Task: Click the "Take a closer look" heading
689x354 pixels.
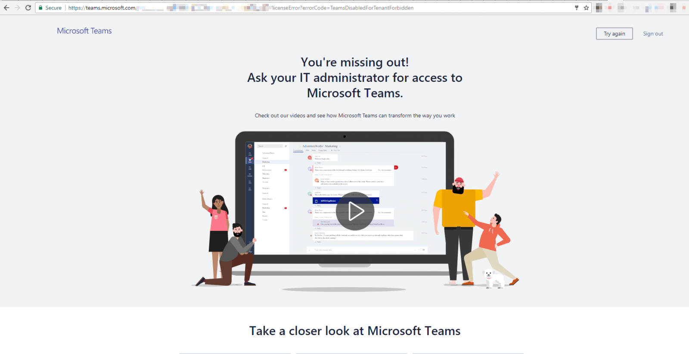Action: click(355, 331)
